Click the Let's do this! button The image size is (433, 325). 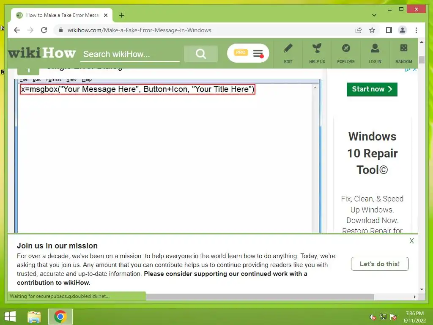[380, 264]
